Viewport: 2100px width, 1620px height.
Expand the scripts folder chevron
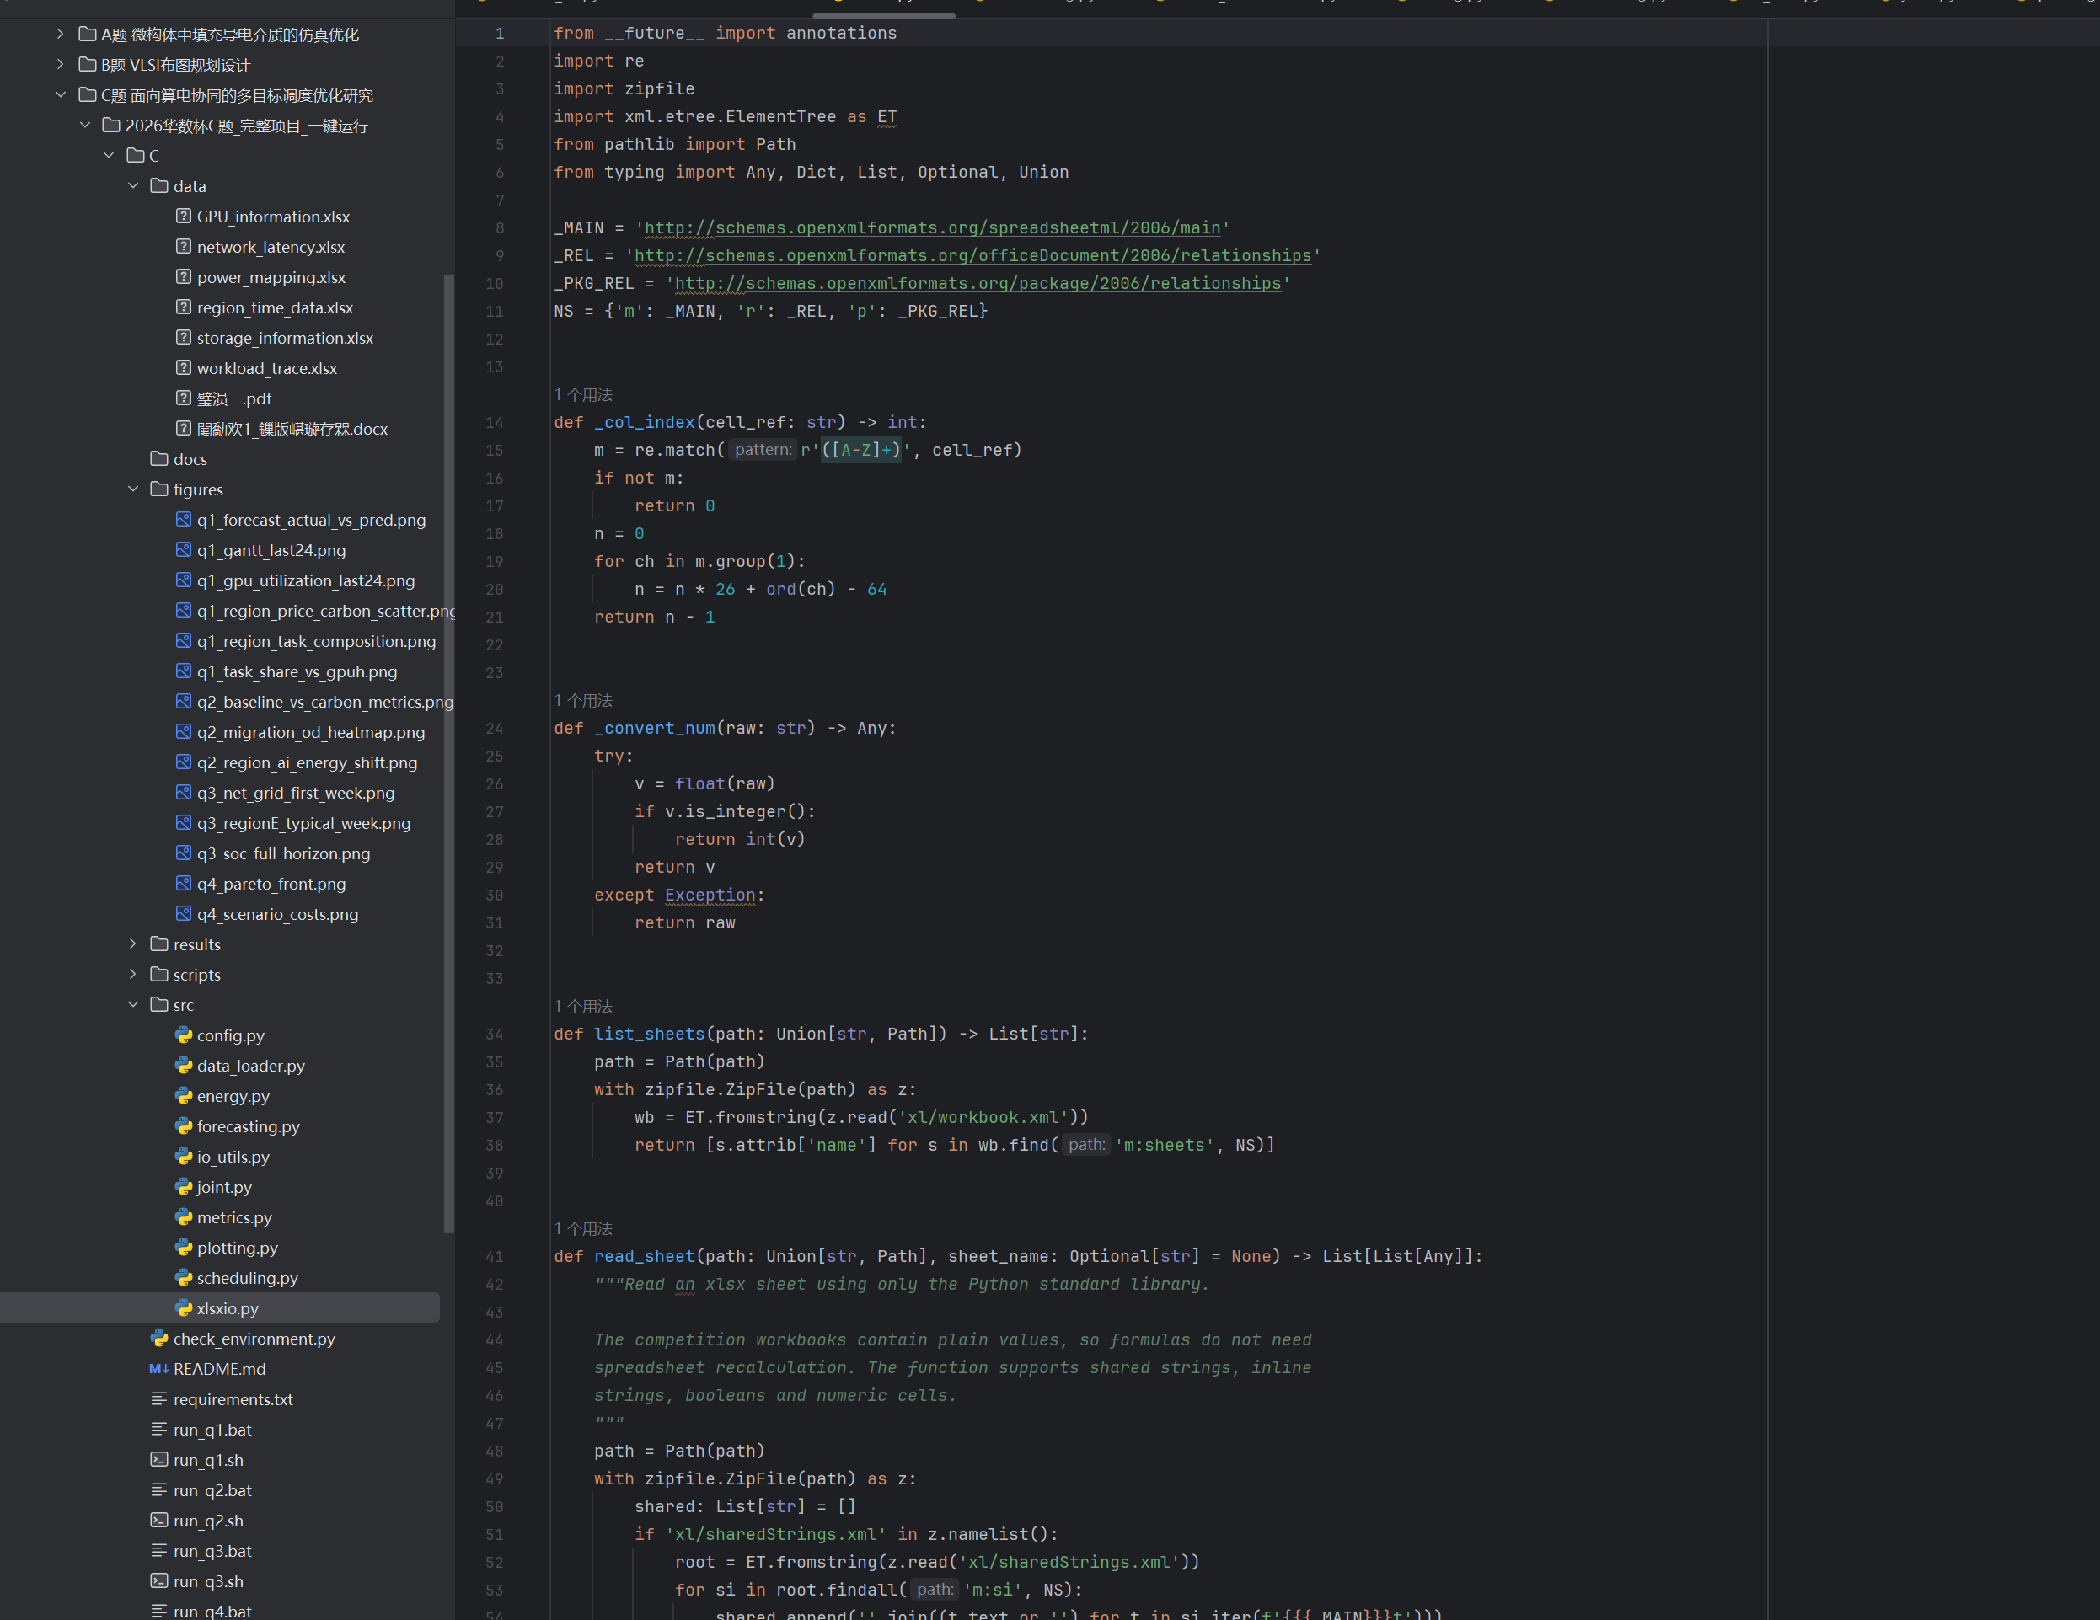tap(132, 974)
